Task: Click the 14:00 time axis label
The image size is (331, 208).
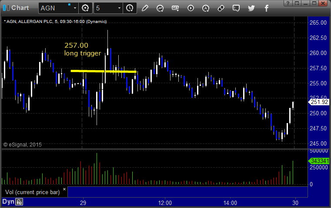Action: coord(230,203)
